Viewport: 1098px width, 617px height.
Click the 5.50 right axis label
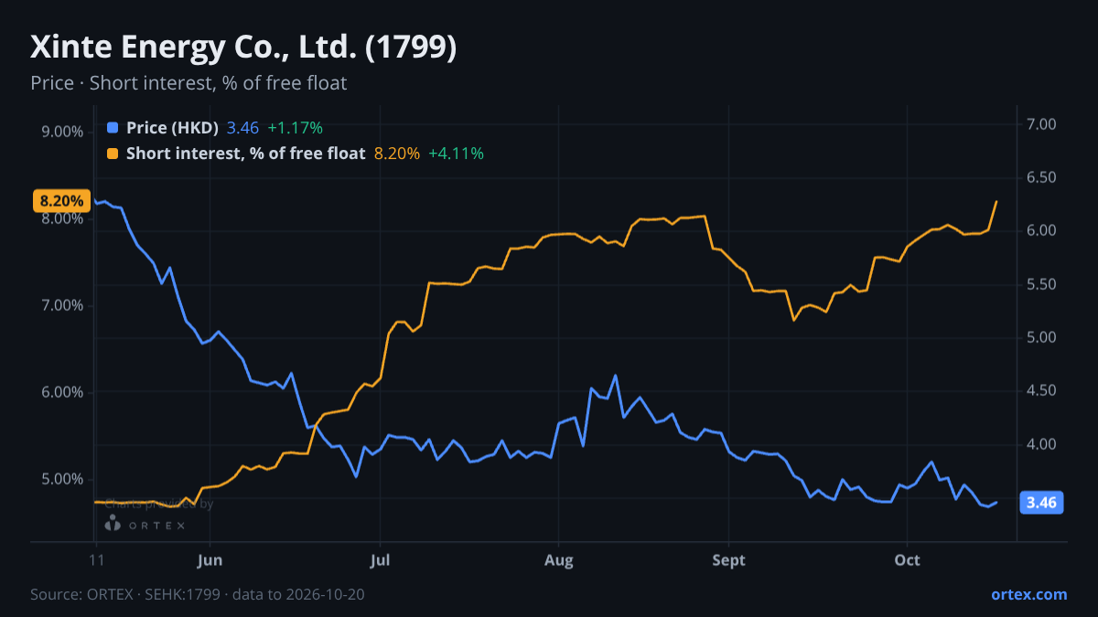coord(1041,284)
